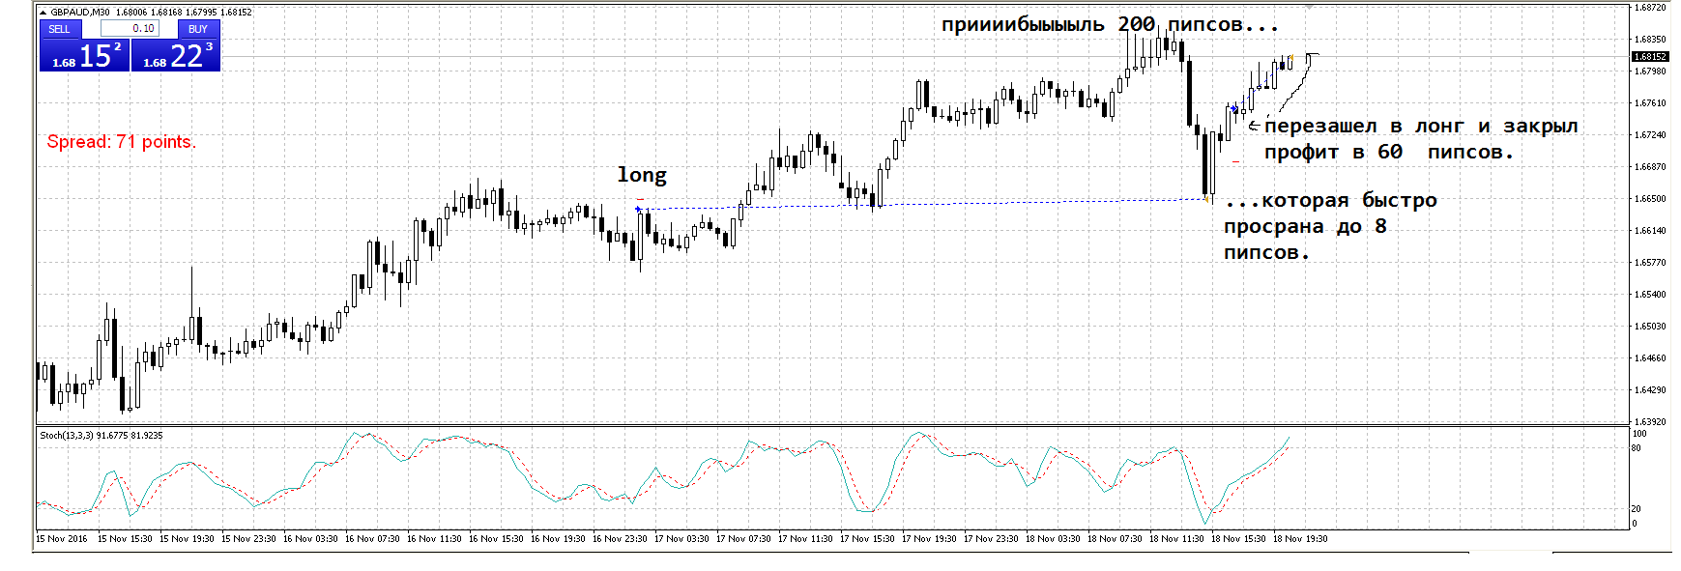The height and width of the screenshot is (571, 1681).
Task: Click the SELL one-click button
Action: coord(60,29)
